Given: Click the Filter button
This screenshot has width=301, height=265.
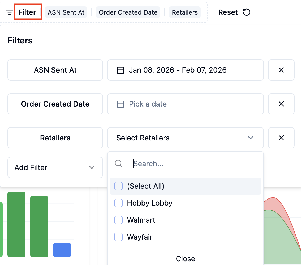Looking at the screenshot, I should click(x=27, y=12).
